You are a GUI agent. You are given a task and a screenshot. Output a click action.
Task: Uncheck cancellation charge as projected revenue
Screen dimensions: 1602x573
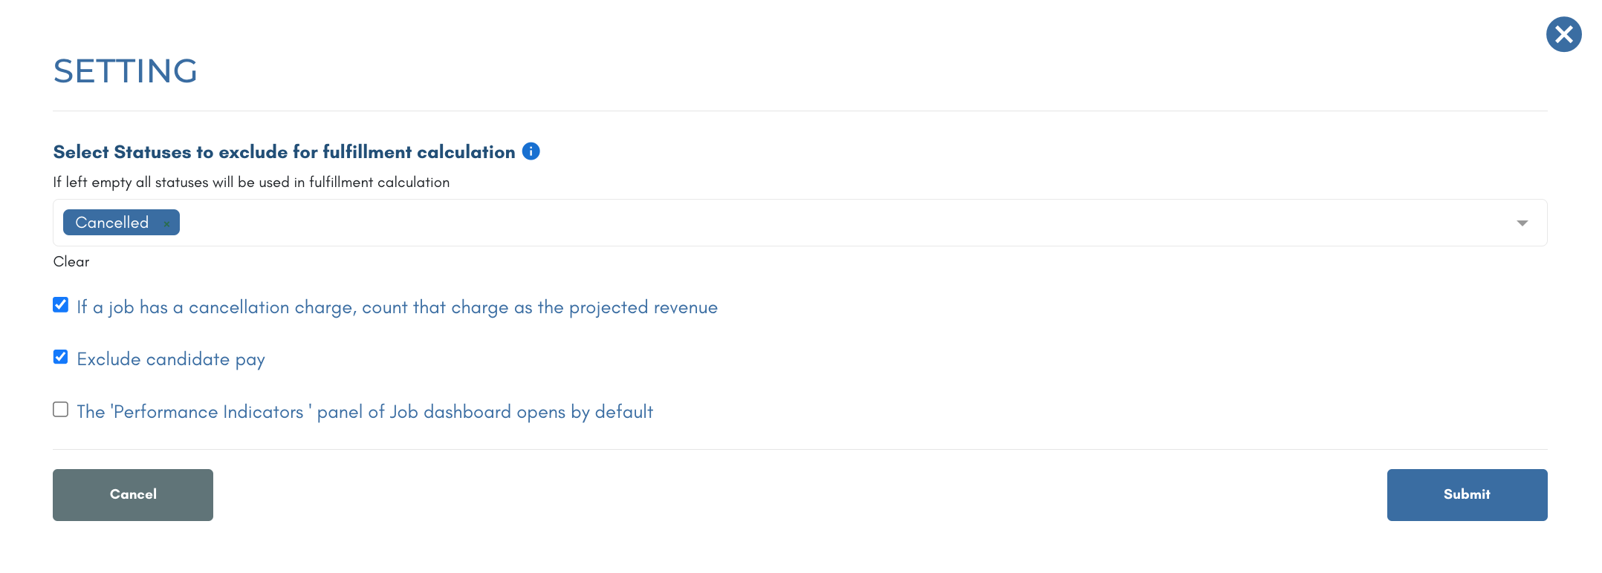click(x=60, y=304)
